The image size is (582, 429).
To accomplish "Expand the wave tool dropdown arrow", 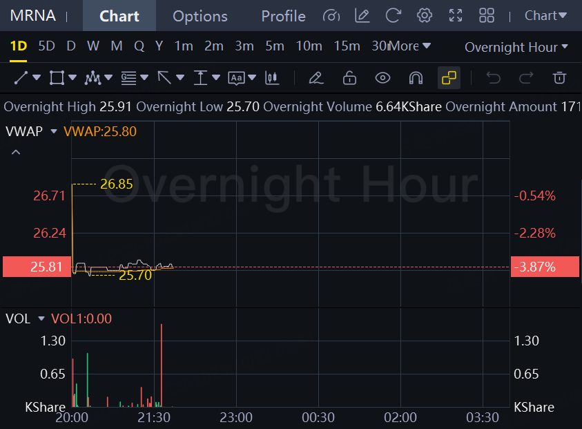I will click(108, 77).
